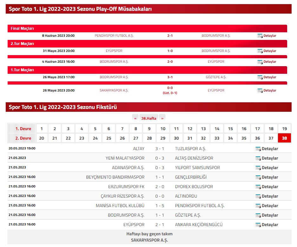Select week 24 tab
297x247 pixels.
coord(95,138)
